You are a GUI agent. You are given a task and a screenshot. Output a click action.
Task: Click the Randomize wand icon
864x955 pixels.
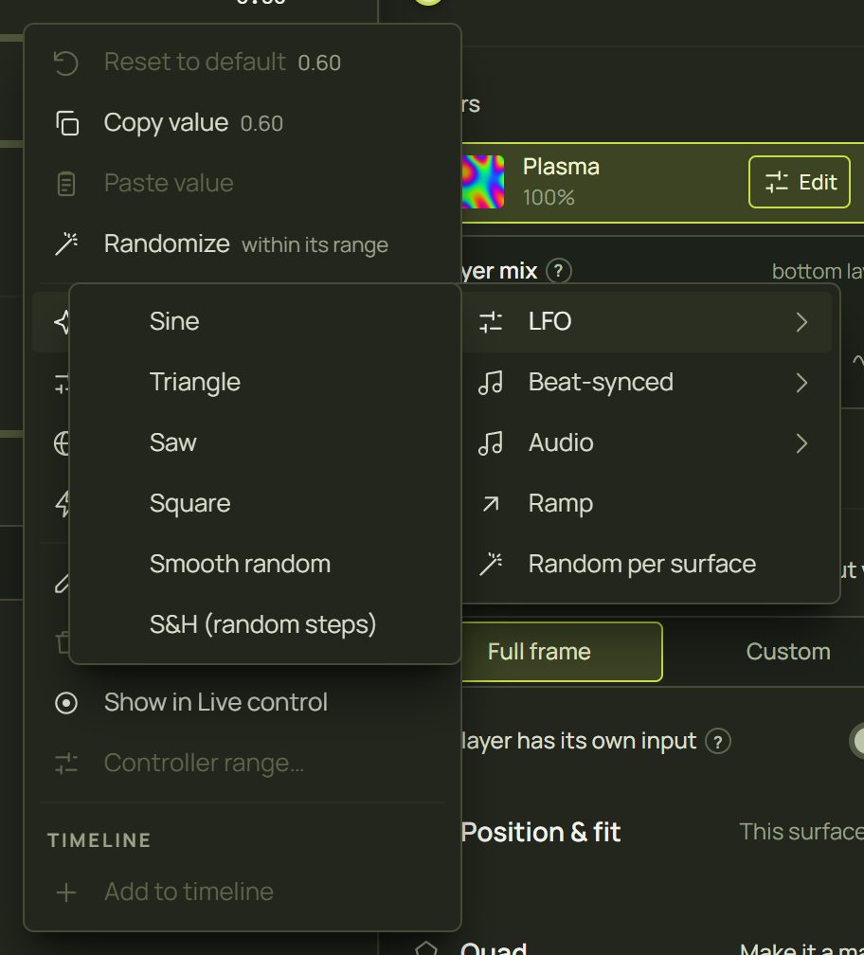[66, 243]
